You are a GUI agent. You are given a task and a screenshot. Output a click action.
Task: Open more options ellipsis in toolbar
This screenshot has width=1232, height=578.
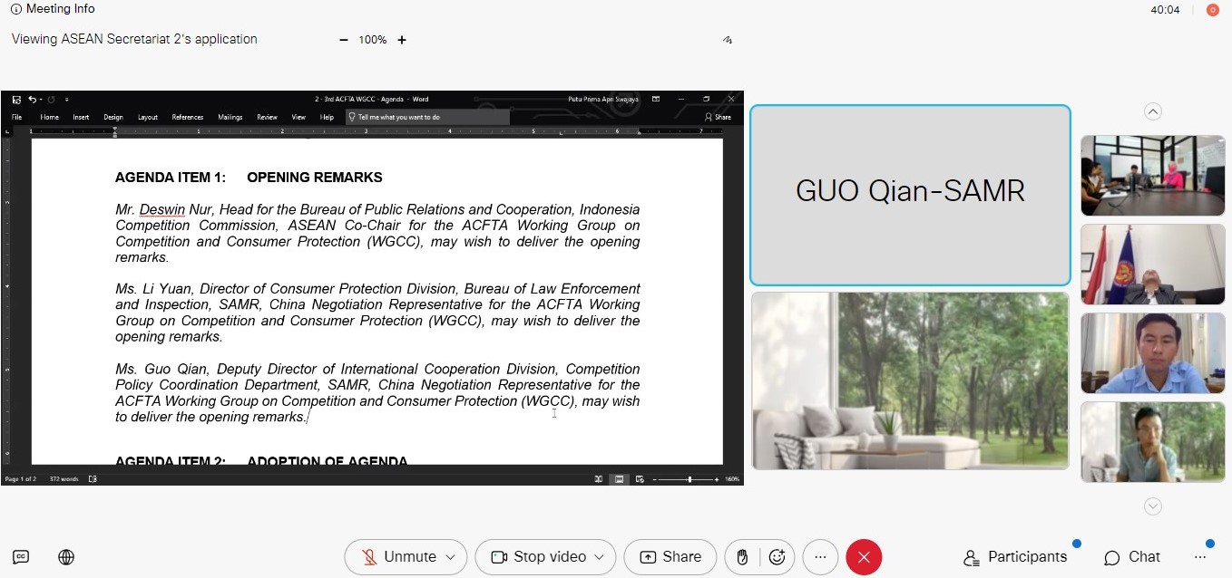(x=820, y=557)
